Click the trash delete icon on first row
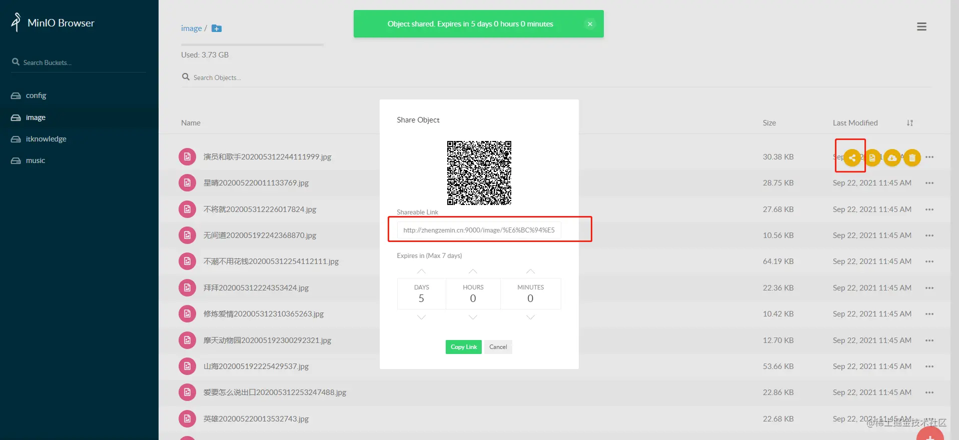This screenshot has height=440, width=959. point(912,157)
